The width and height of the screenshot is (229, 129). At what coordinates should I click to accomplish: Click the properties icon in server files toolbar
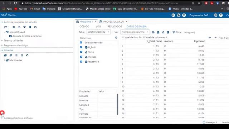[30, 27]
